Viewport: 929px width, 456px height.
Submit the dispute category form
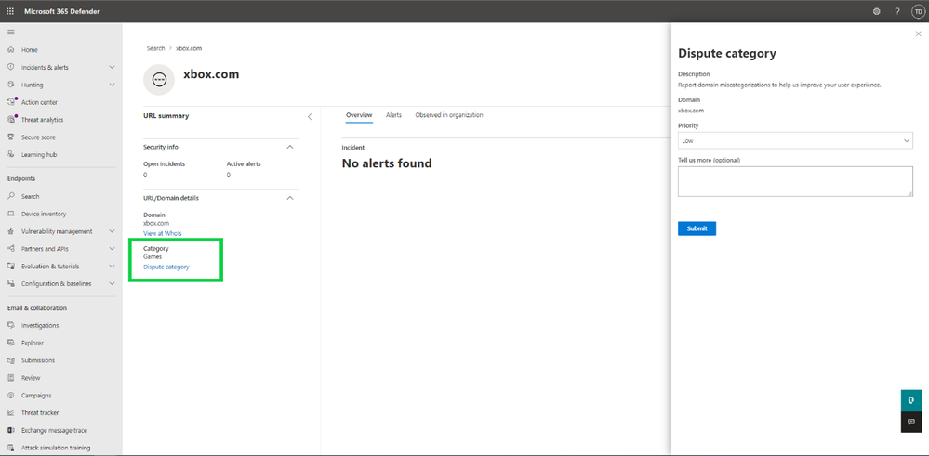point(697,228)
